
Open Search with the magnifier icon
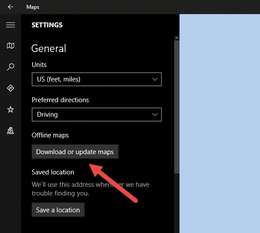pyautogui.click(x=11, y=67)
